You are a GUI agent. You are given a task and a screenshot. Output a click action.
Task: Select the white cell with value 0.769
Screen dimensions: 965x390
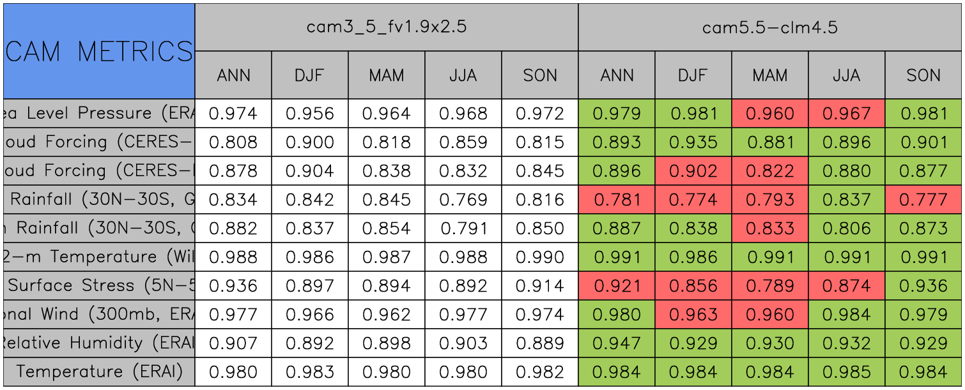463,200
